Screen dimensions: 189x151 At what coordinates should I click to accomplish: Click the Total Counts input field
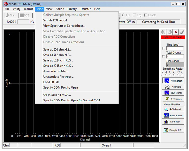(175, 57)
